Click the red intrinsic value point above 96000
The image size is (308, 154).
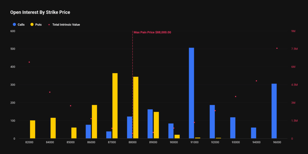click(277, 48)
